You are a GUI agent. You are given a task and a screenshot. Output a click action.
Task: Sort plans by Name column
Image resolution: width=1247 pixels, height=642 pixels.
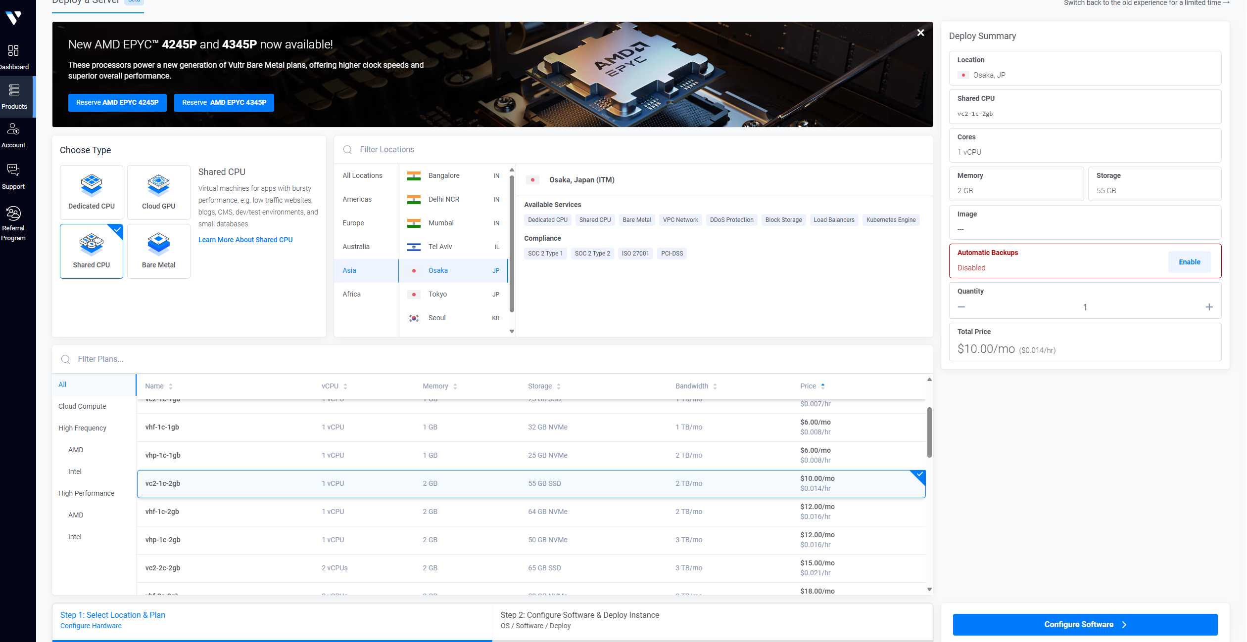pos(159,386)
